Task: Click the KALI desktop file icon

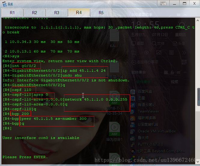Action: tap(114, 38)
